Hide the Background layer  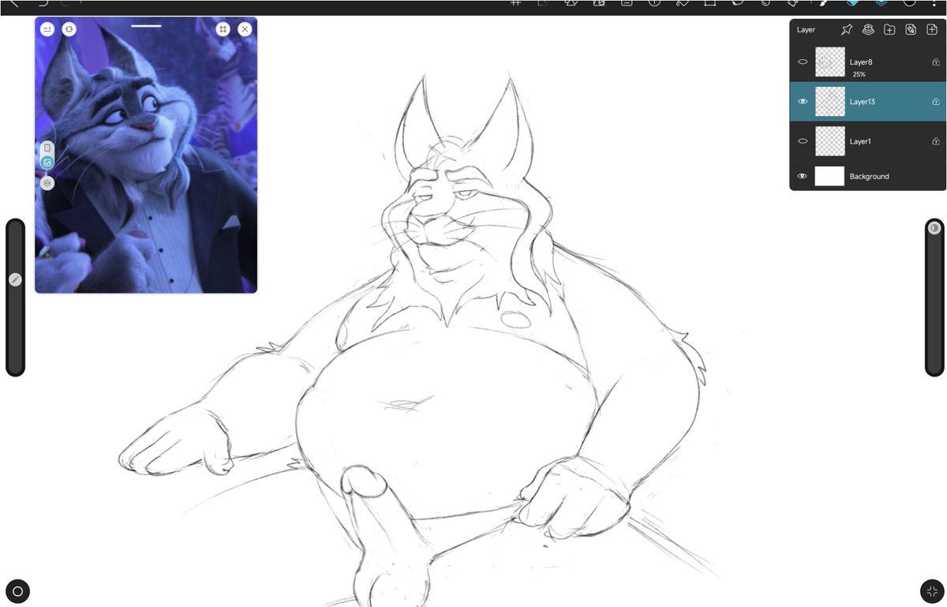[x=803, y=176]
